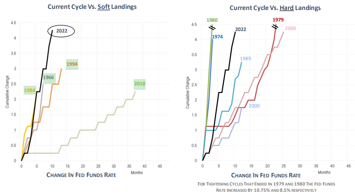Select the green 1980 label in Hard Landings chart

[x=212, y=20]
